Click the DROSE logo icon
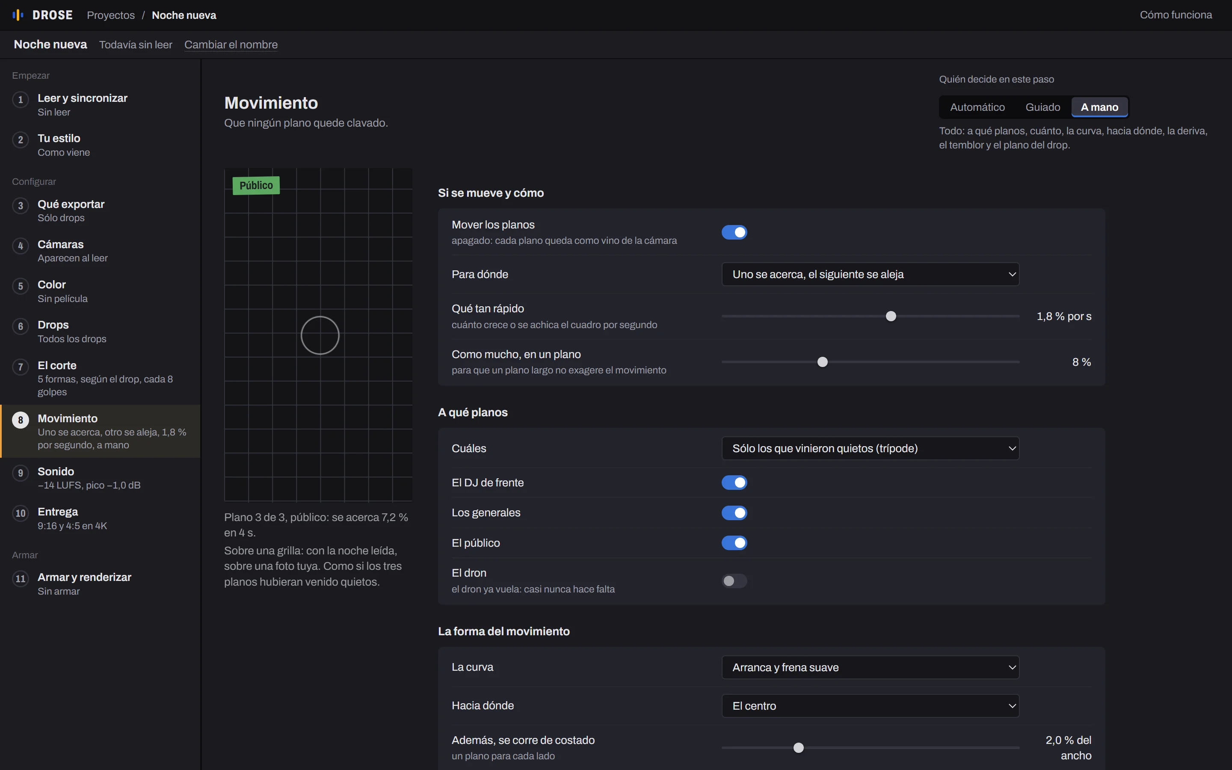This screenshot has height=770, width=1232. click(18, 15)
